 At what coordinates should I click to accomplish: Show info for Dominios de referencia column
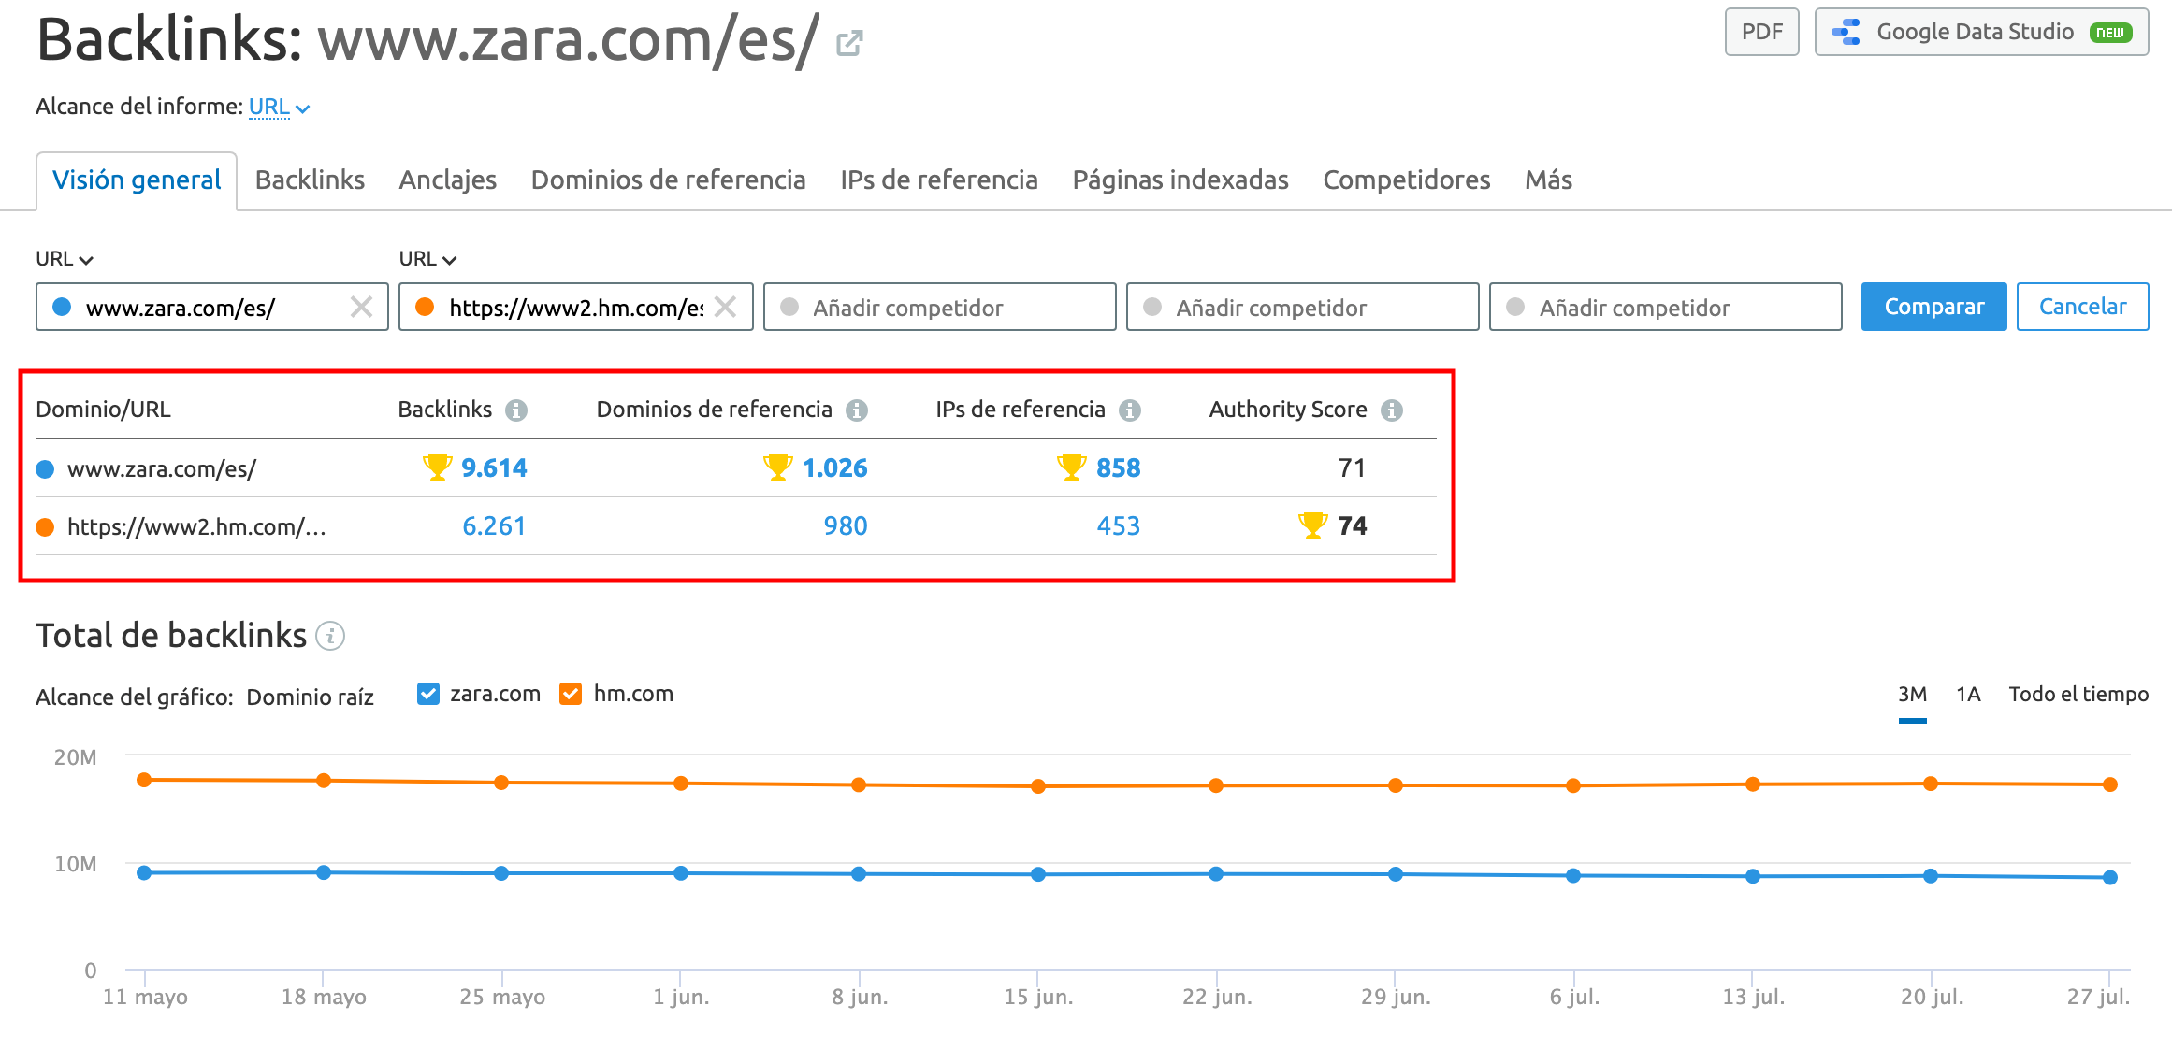point(857,410)
